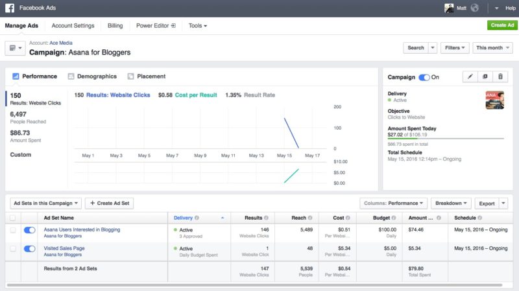Click the Search button
The height and width of the screenshot is (291, 519).
coord(416,48)
